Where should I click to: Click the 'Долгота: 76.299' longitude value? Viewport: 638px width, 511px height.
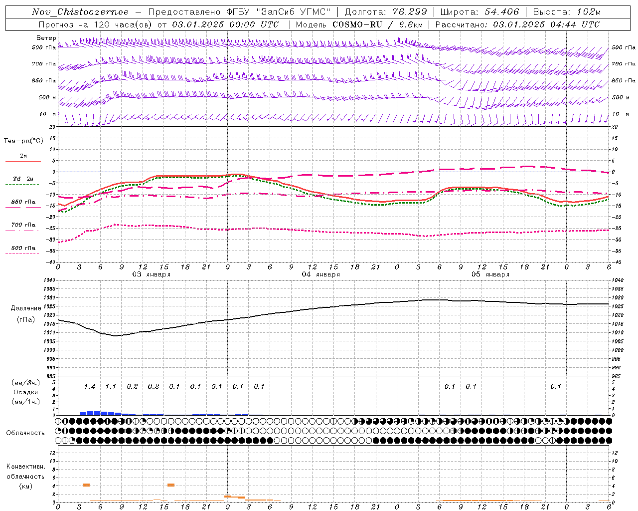click(386, 12)
